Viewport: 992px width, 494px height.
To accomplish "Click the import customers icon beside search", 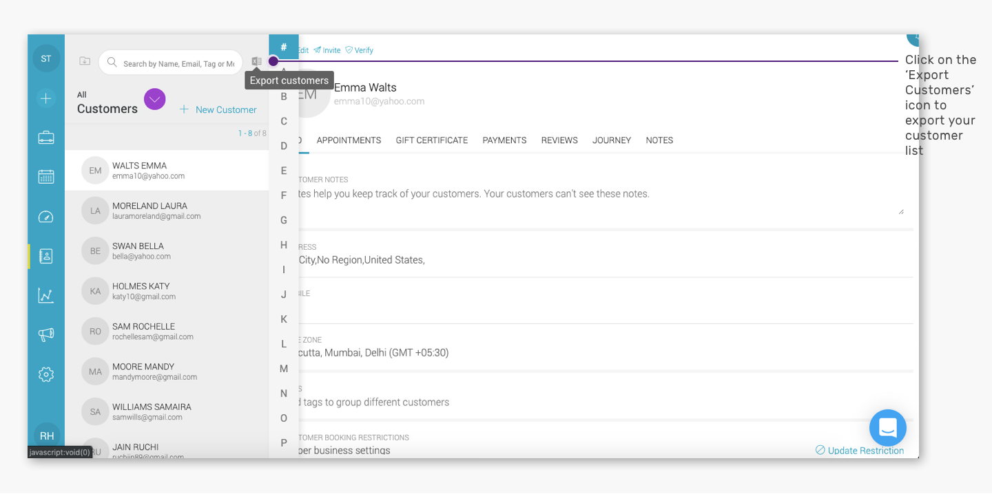I will click(85, 61).
